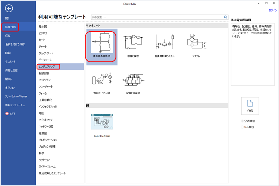Screen dimensions: 279x186
Task: Select the 基本図 category
Action: click(43, 26)
